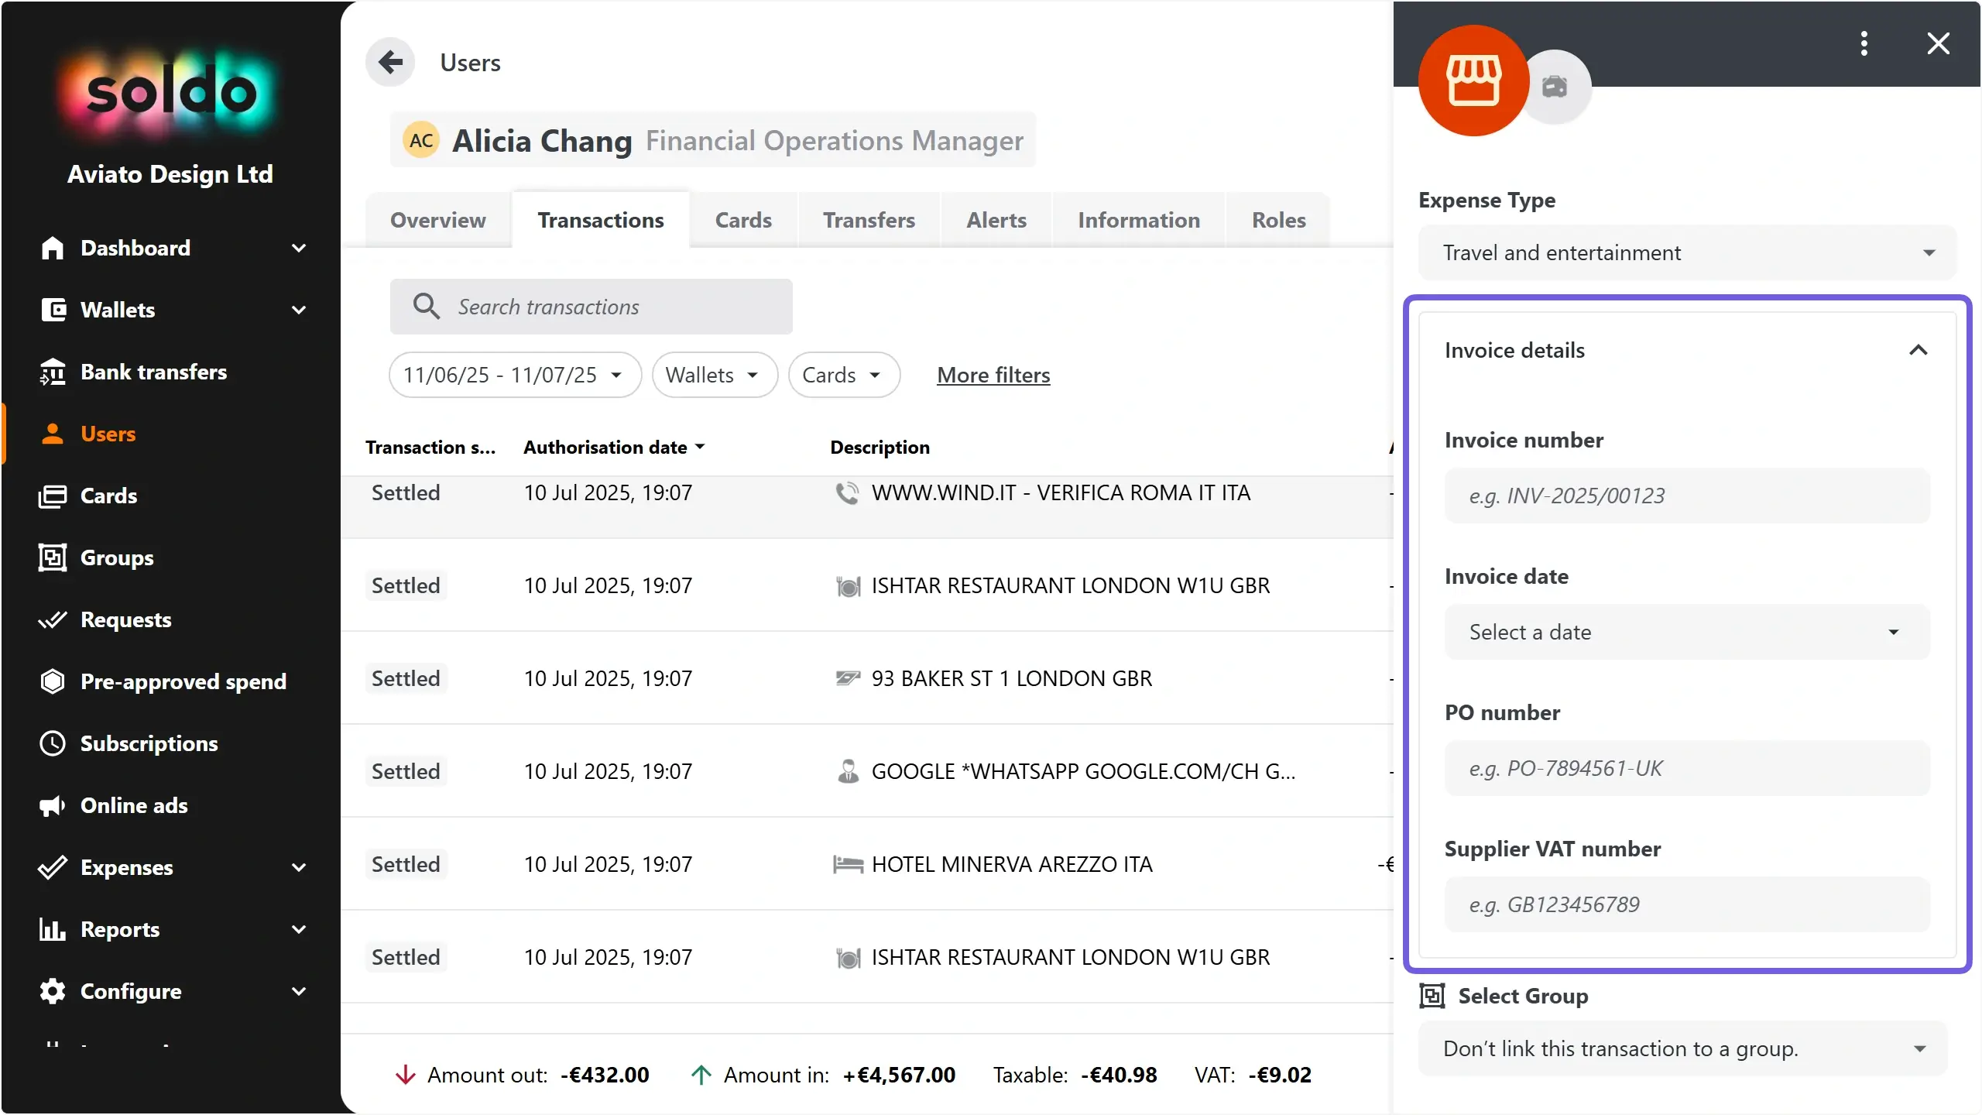This screenshot has height=1115, width=1982.
Task: Click the phone icon on WWW.WIND.IT row
Action: tap(847, 493)
